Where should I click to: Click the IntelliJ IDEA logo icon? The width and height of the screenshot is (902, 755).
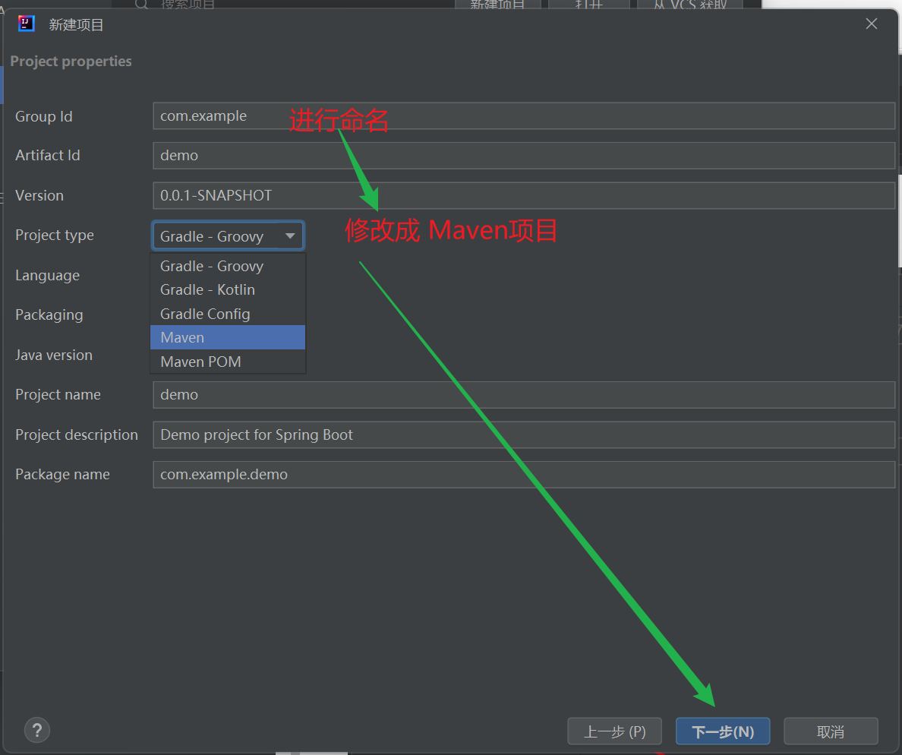[26, 24]
